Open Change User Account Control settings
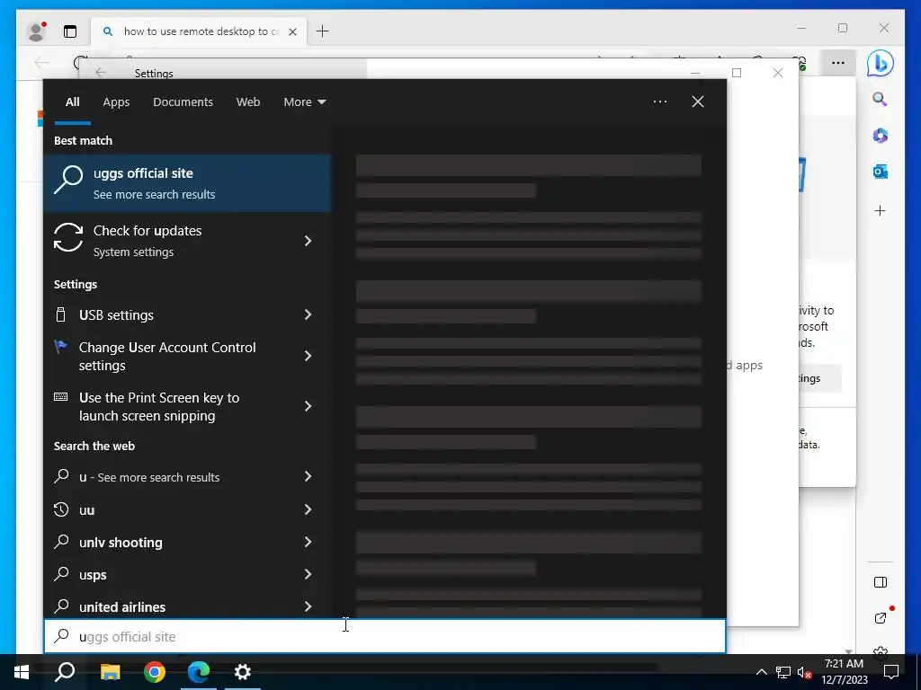This screenshot has height=690, width=921. point(187,356)
